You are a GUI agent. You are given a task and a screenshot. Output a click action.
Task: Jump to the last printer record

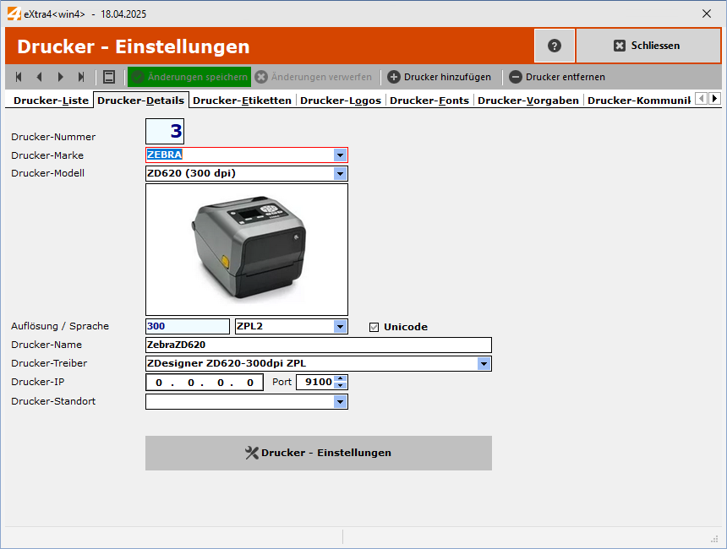click(x=79, y=77)
